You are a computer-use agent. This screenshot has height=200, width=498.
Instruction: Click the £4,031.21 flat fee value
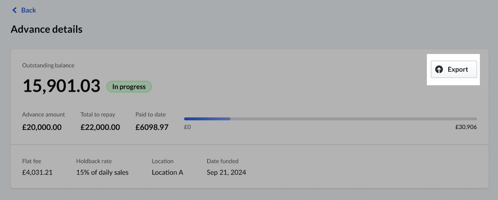click(x=37, y=172)
